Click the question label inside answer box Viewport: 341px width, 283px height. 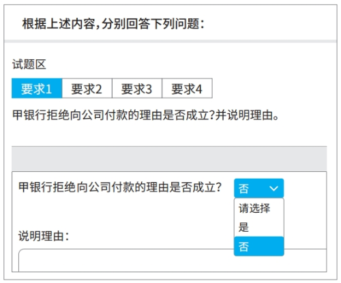click(120, 188)
